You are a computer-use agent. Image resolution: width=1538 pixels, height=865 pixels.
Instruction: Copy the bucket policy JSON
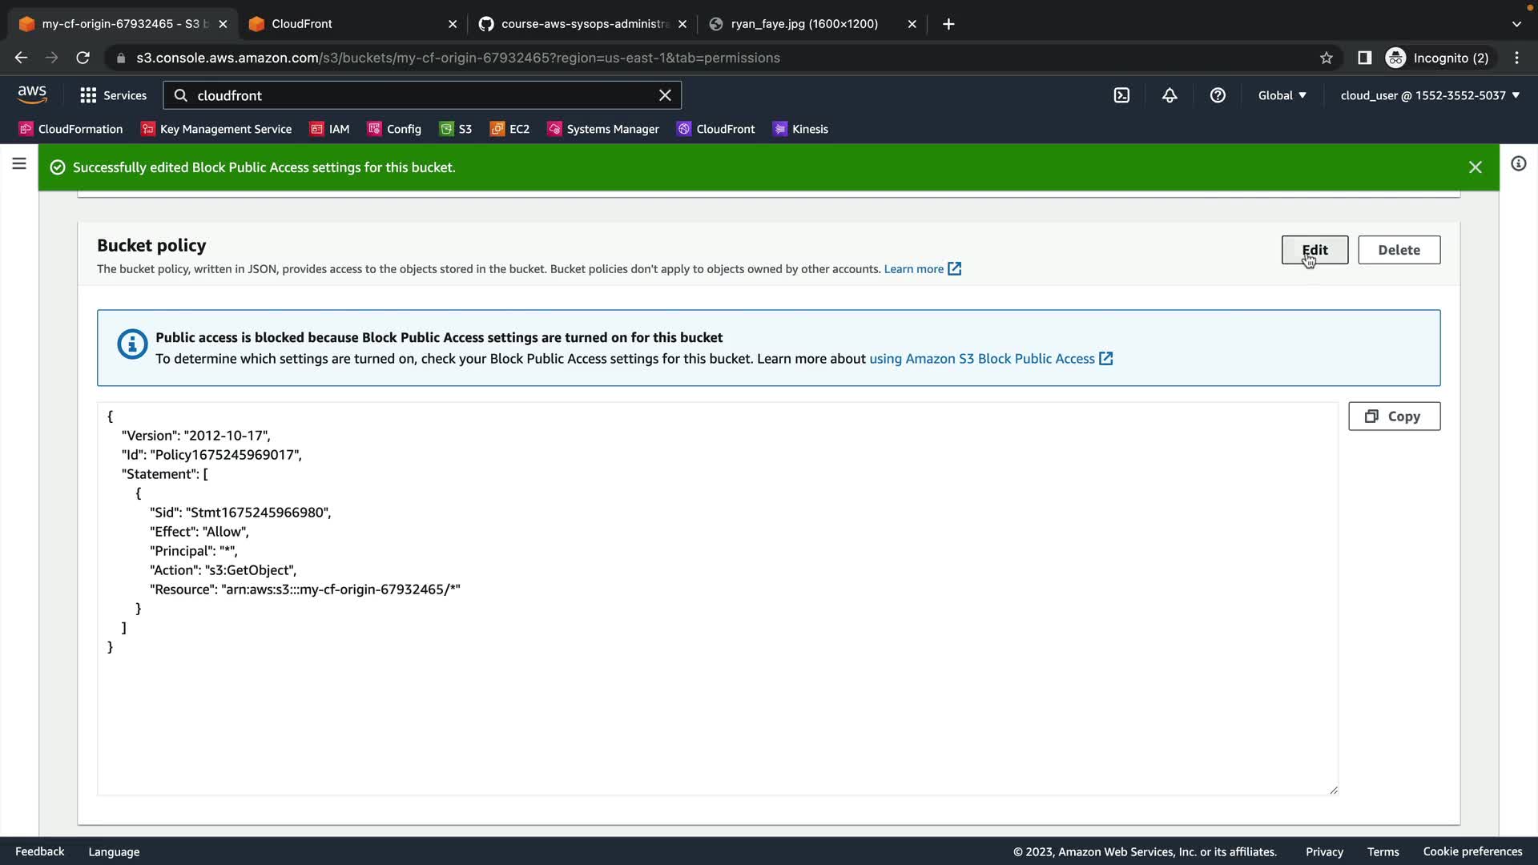point(1394,416)
